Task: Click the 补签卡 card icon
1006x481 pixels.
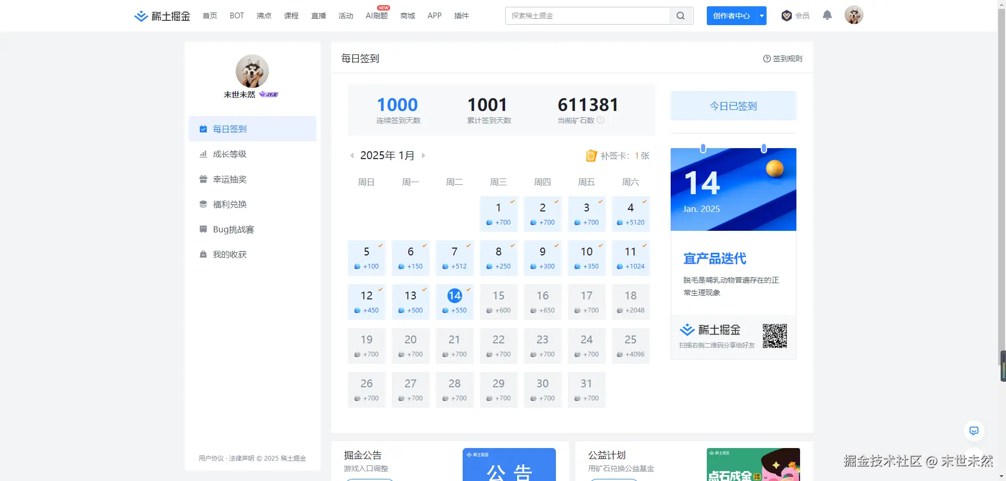Action: [x=591, y=155]
